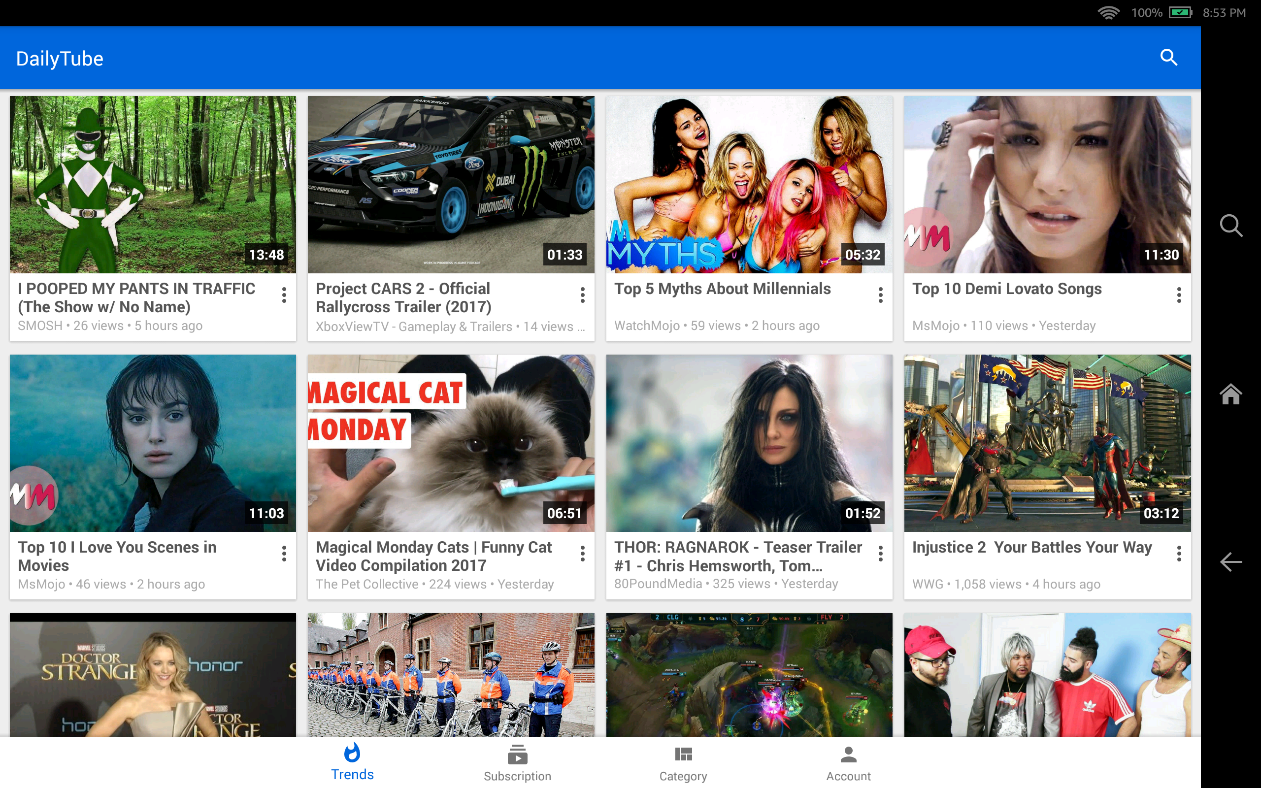Tap the system search icon on the side navigation bar
This screenshot has height=788, width=1261.
click(x=1231, y=226)
